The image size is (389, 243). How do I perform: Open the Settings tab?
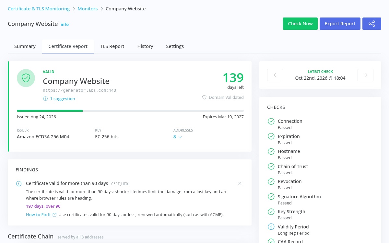(x=175, y=46)
